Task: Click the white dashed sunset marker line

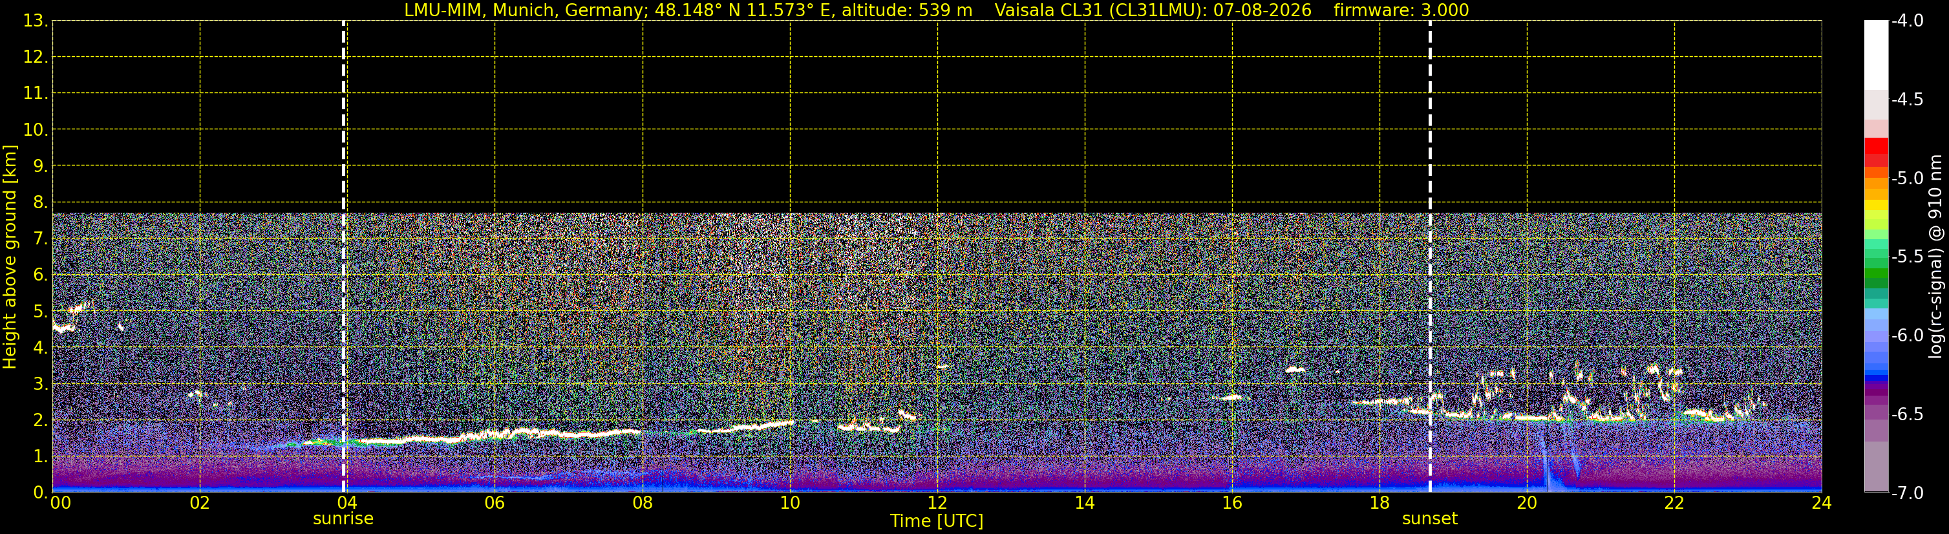Action: click(1430, 257)
